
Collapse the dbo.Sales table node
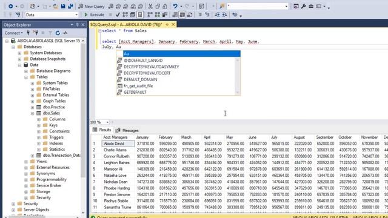pyautogui.click(x=32, y=113)
